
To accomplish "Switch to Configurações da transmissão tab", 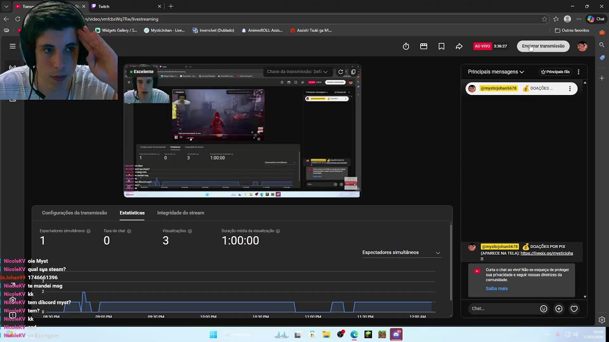I will [74, 213].
